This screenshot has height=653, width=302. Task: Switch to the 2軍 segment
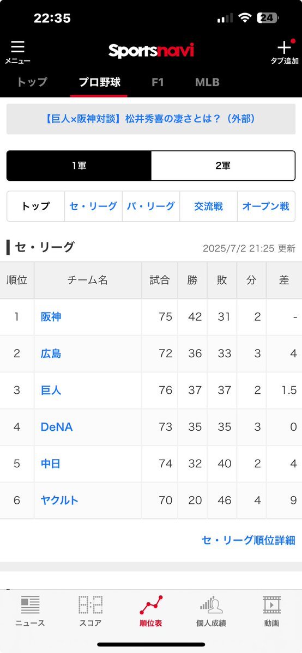[x=223, y=166]
